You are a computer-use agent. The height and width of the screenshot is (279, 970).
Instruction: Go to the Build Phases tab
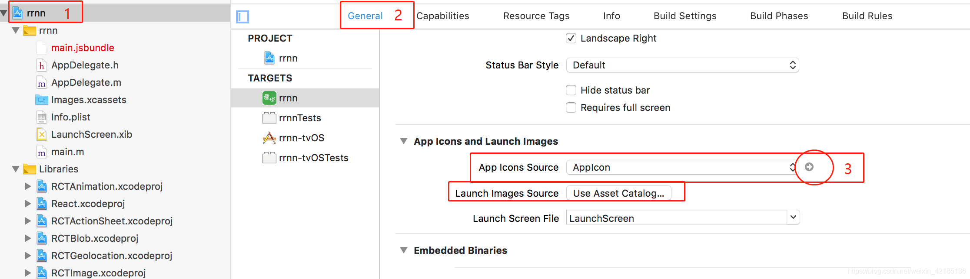click(x=779, y=16)
